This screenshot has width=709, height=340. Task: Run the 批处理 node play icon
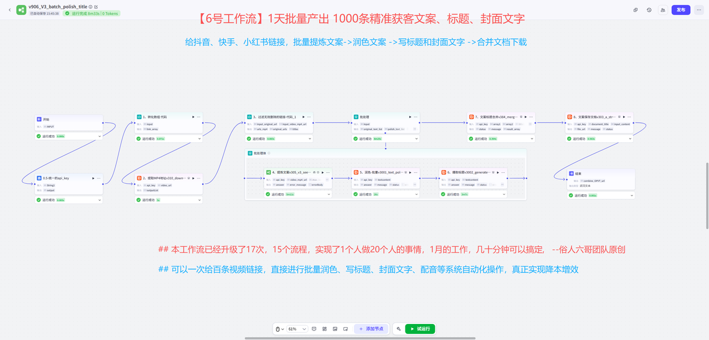410,117
